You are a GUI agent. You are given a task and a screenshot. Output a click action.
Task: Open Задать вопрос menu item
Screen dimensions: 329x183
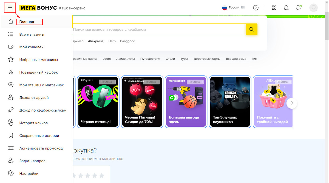click(x=32, y=161)
